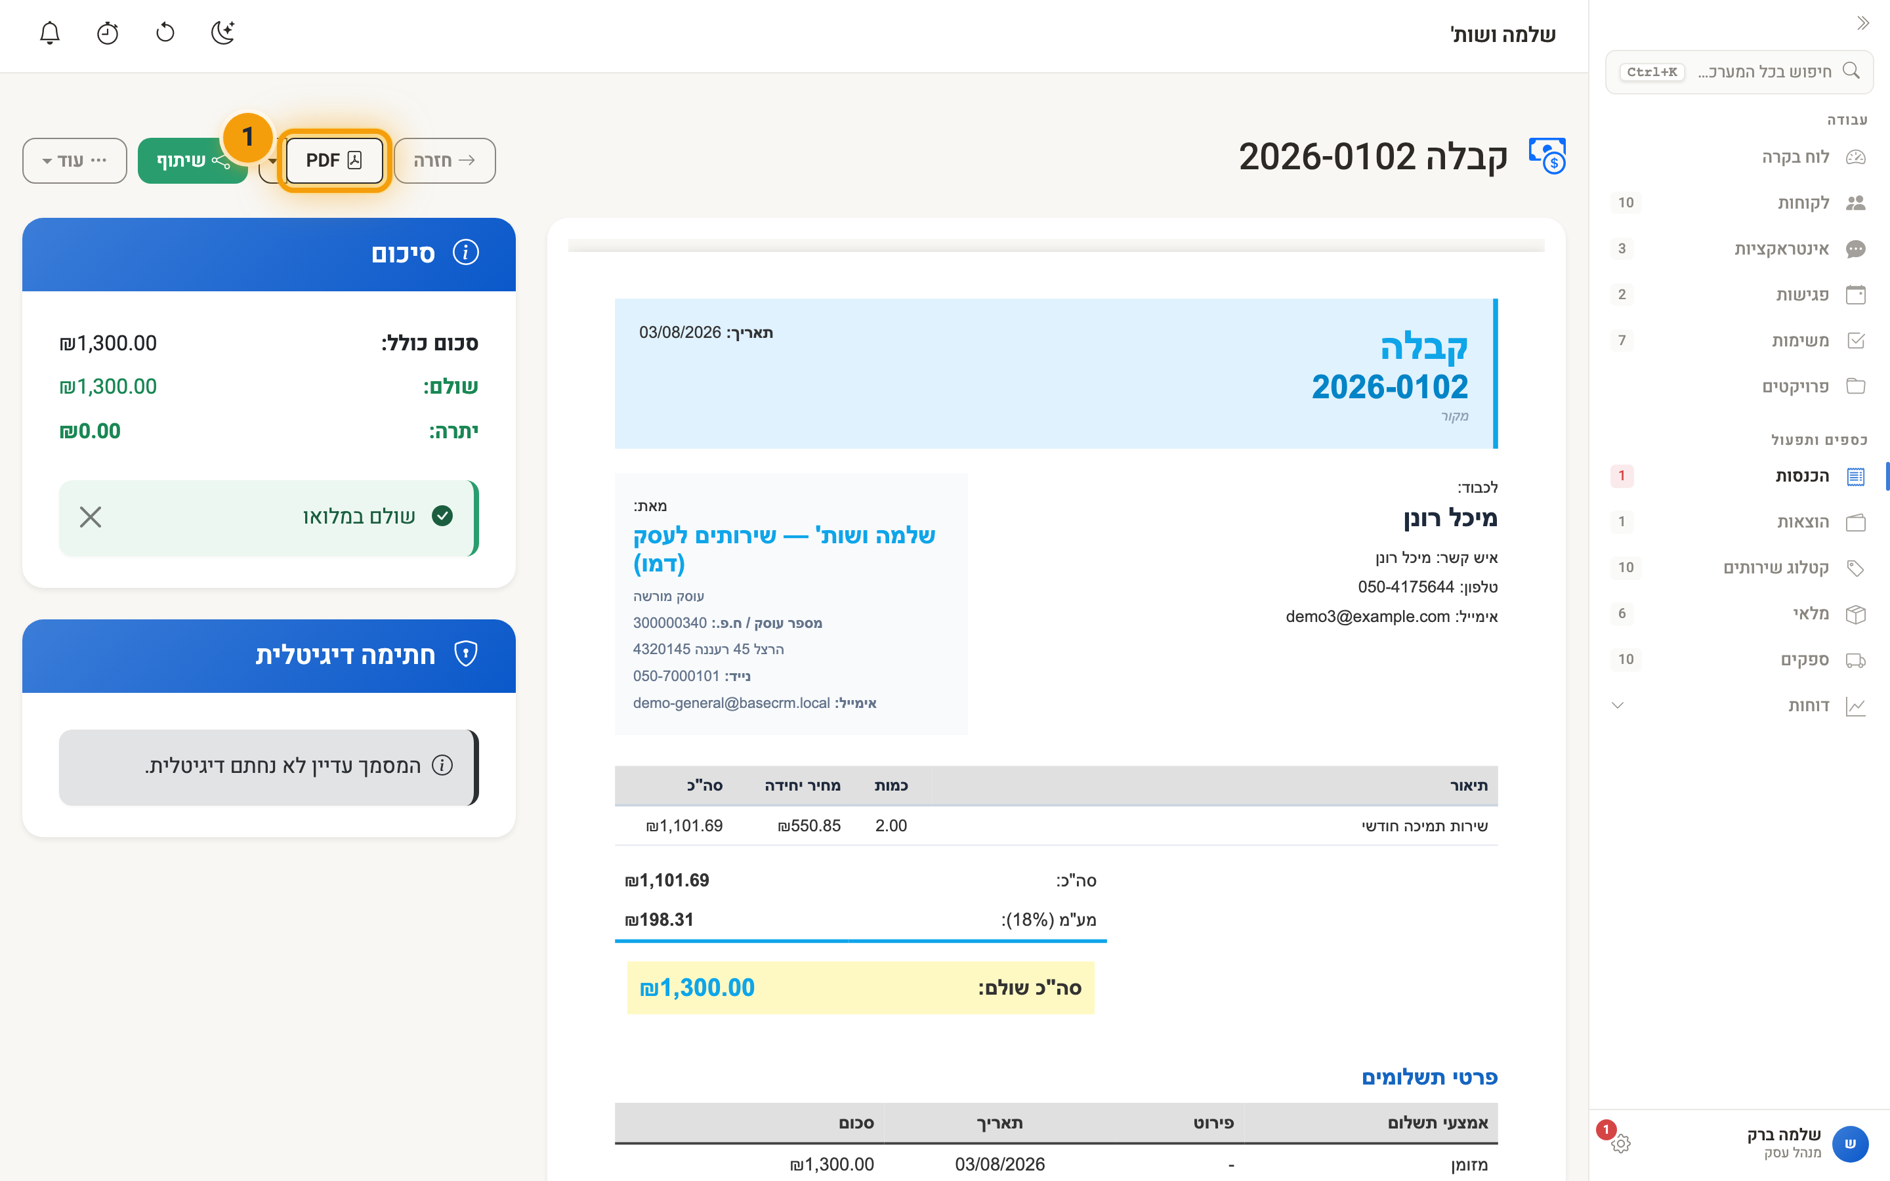The image size is (1890, 1181).
Task: Click the שירות תמיכה חודשי row
Action: pyautogui.click(x=1056, y=825)
